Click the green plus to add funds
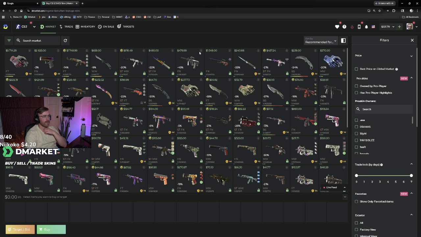 pos(399,27)
